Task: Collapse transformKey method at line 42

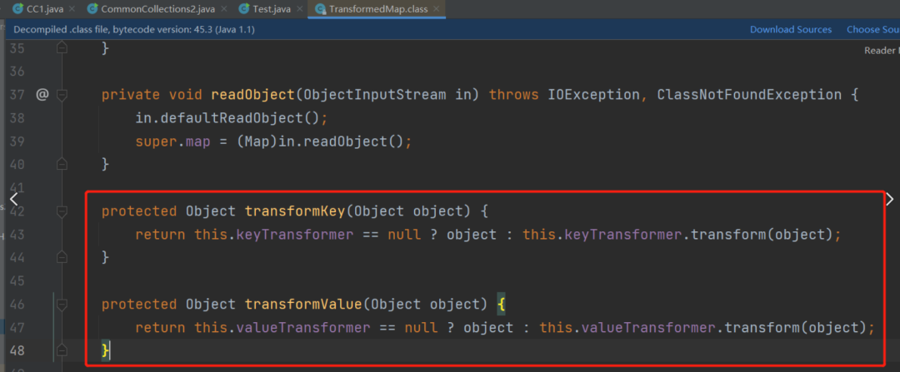Action: [x=62, y=212]
